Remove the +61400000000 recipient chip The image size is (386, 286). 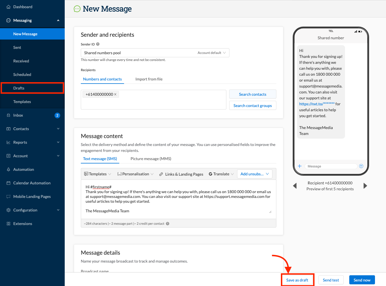tap(116, 94)
